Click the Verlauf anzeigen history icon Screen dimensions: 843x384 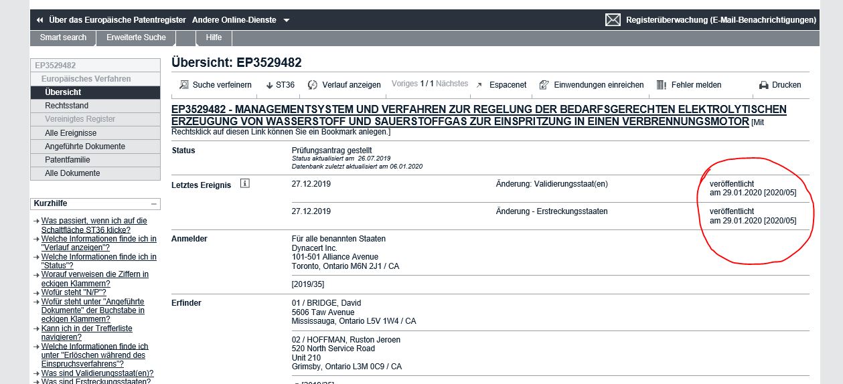tap(313, 85)
